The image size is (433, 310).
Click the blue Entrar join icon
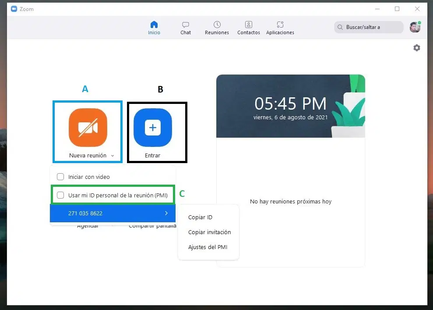click(153, 128)
